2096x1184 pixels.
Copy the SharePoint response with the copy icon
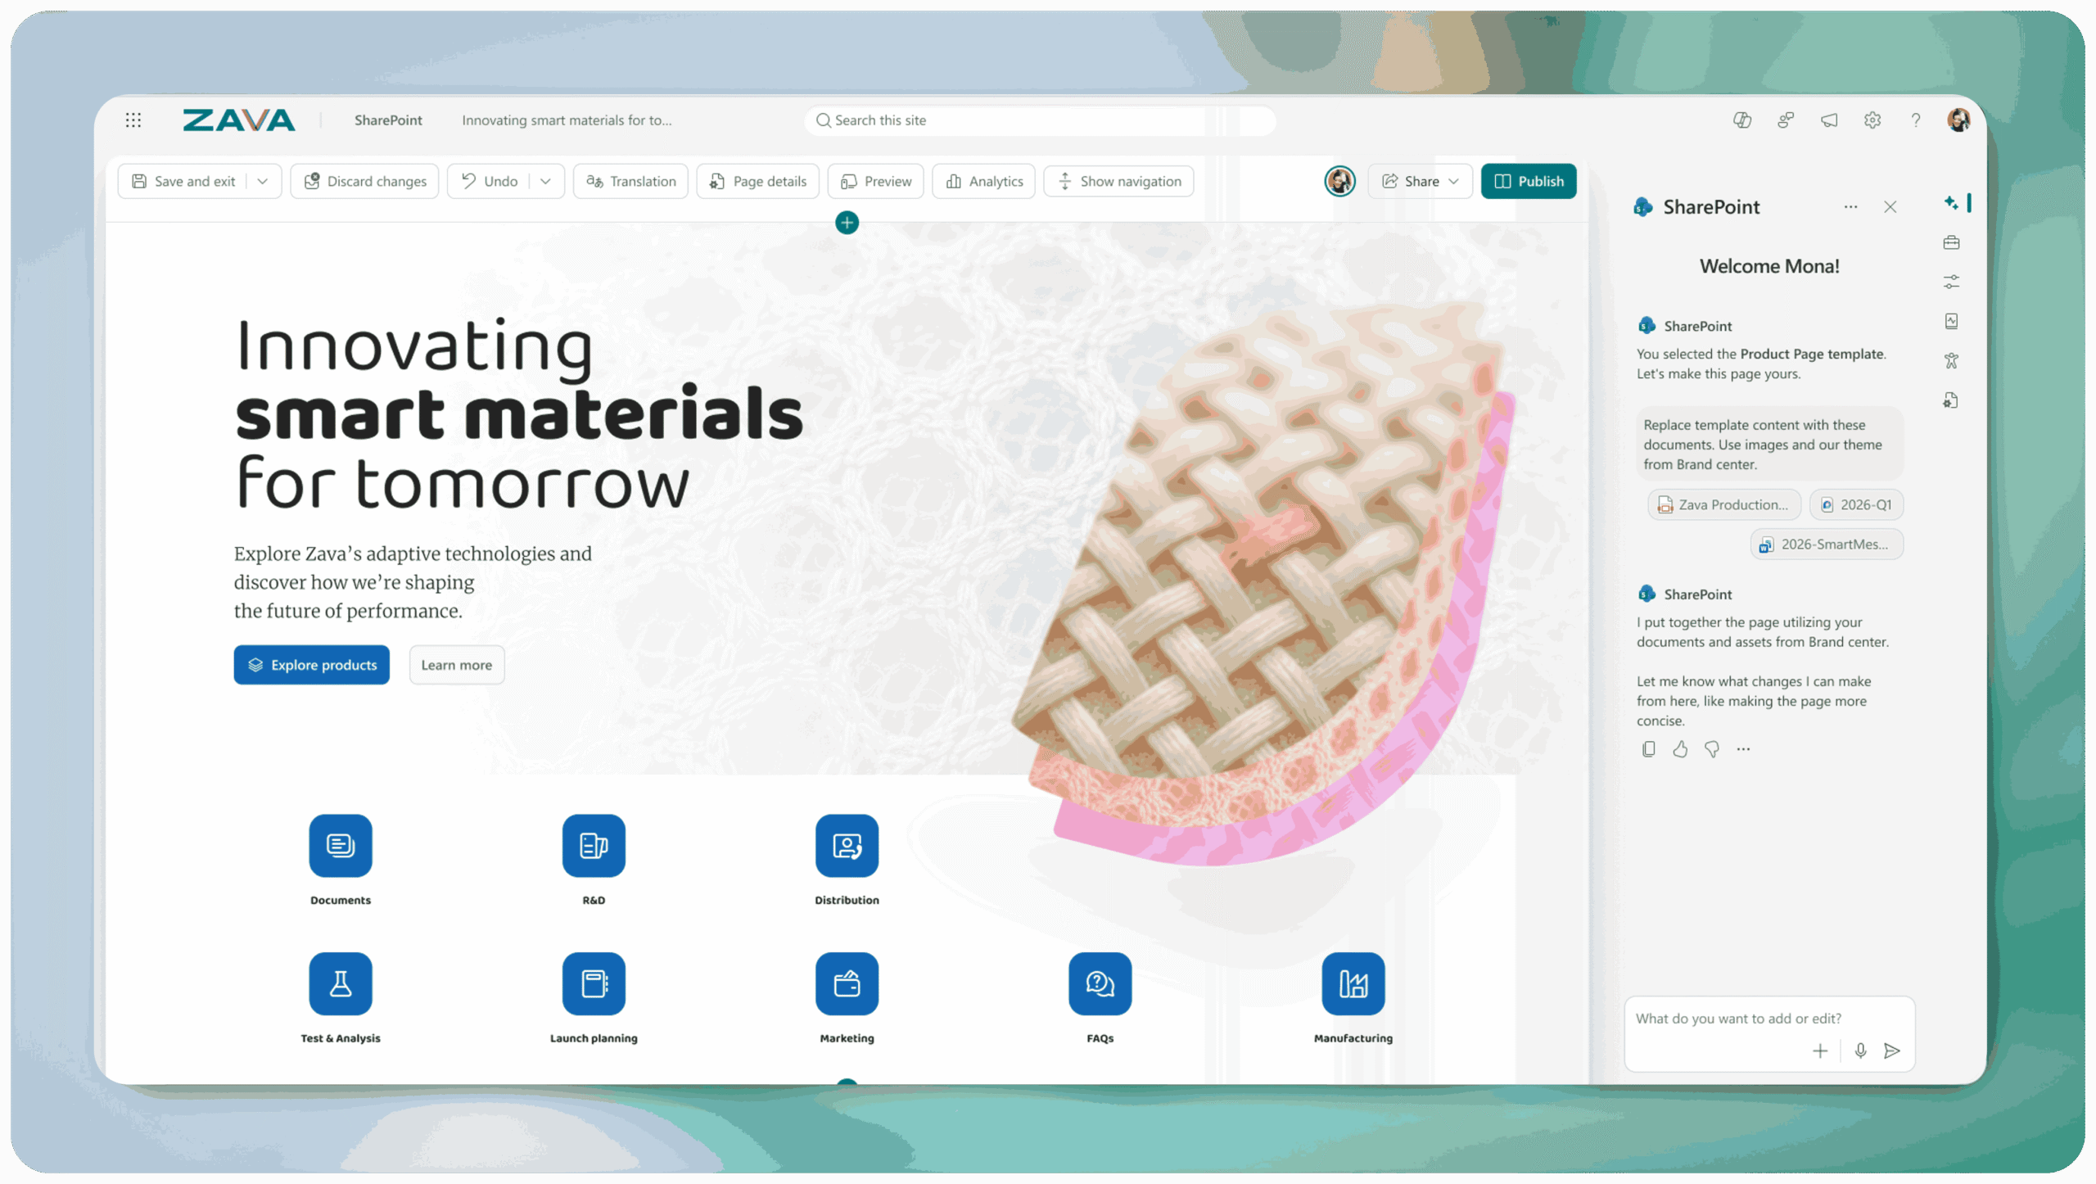pos(1648,749)
